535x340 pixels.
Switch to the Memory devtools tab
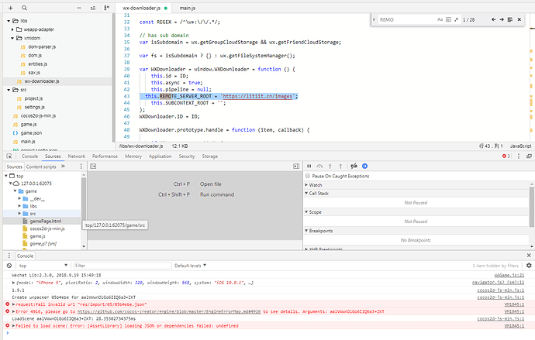click(x=133, y=156)
